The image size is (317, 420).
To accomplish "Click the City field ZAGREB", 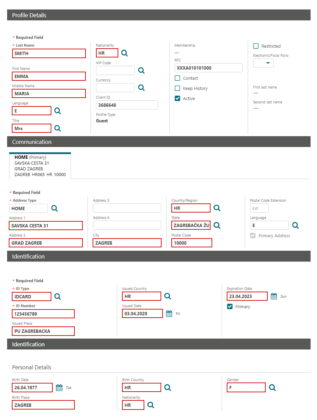I will [127, 243].
